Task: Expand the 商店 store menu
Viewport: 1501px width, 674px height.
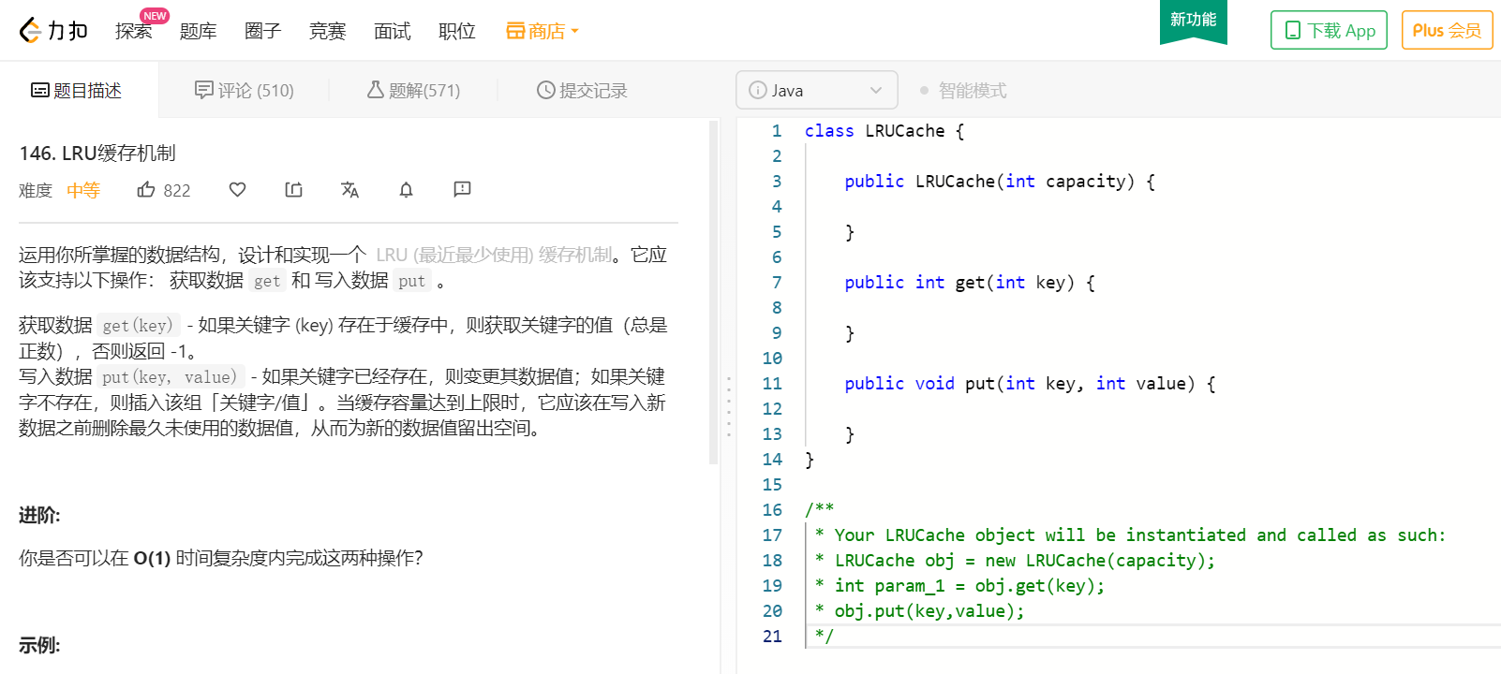Action: pyautogui.click(x=542, y=31)
